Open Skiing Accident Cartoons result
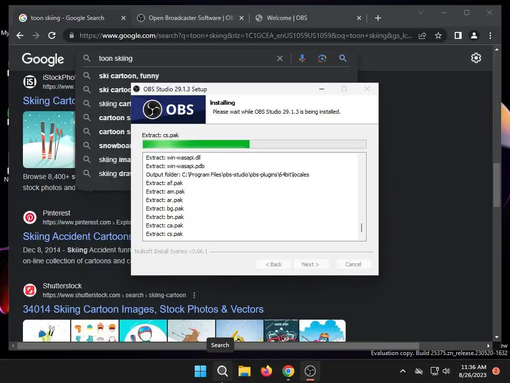This screenshot has width=510, height=383. point(77,236)
